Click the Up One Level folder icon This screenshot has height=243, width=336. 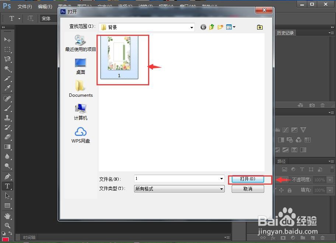pos(212,27)
